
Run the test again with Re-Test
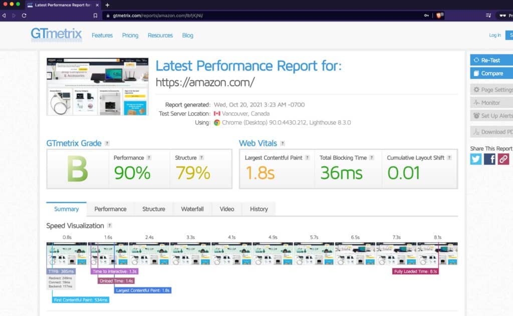pyautogui.click(x=491, y=60)
